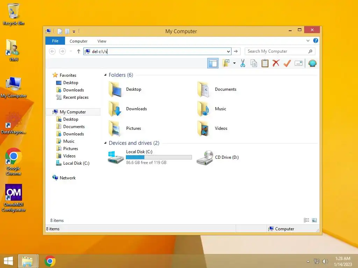
Task: Select Network in navigation pane
Action: [x=64, y=178]
